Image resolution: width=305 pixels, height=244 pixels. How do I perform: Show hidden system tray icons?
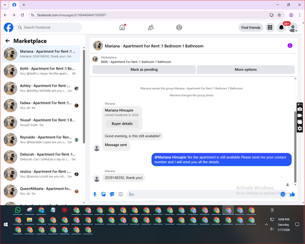point(266,224)
